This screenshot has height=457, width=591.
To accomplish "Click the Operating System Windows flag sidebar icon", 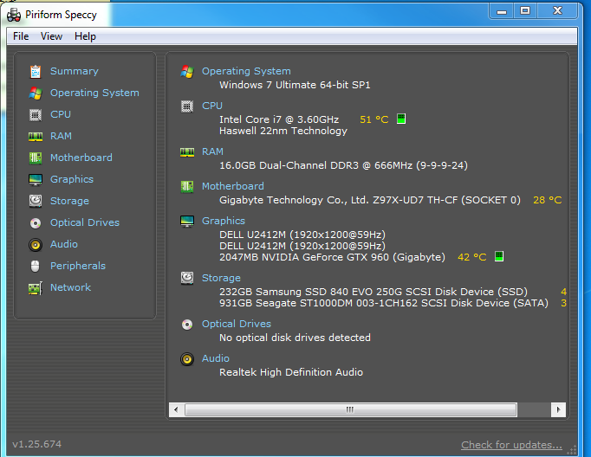I will [36, 93].
